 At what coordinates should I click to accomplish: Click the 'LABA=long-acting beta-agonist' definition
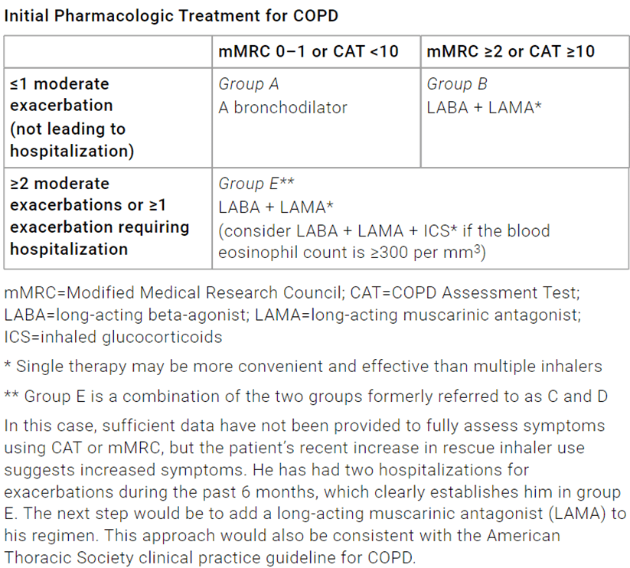tap(127, 315)
